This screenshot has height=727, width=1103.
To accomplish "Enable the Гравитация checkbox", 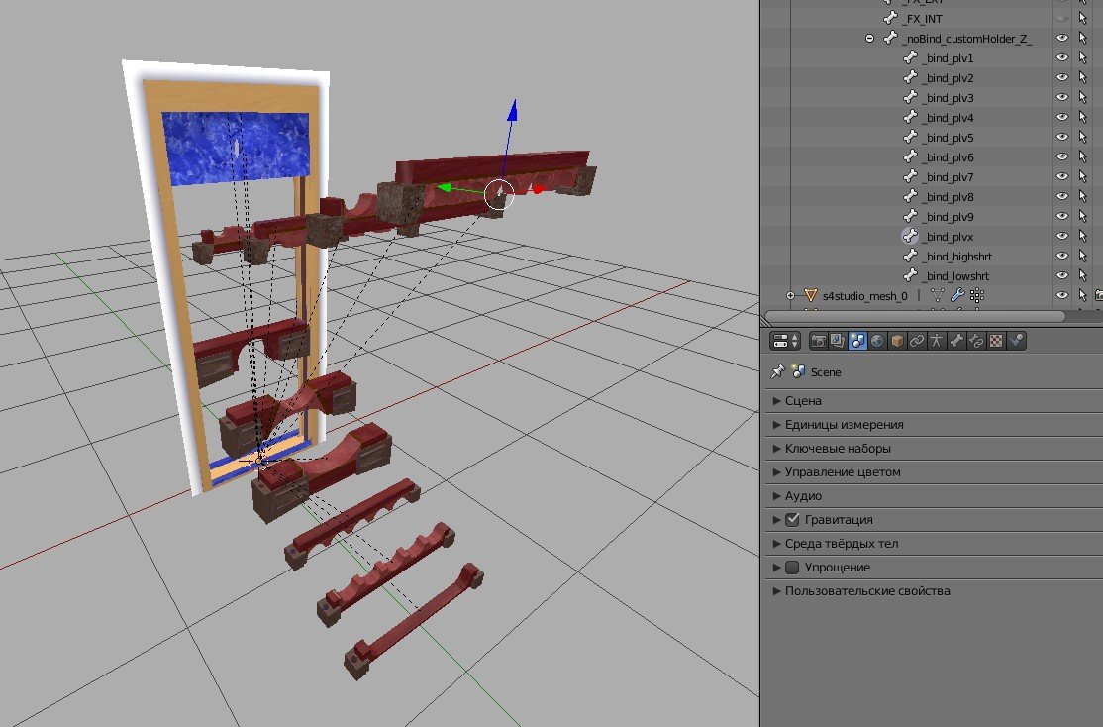I will pos(792,520).
